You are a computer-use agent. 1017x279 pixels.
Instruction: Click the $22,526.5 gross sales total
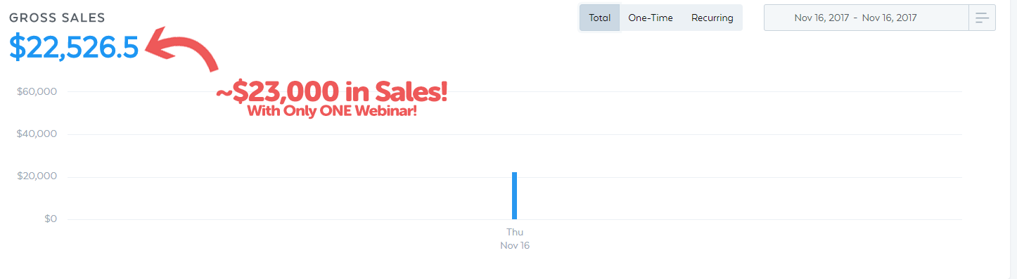pos(74,46)
